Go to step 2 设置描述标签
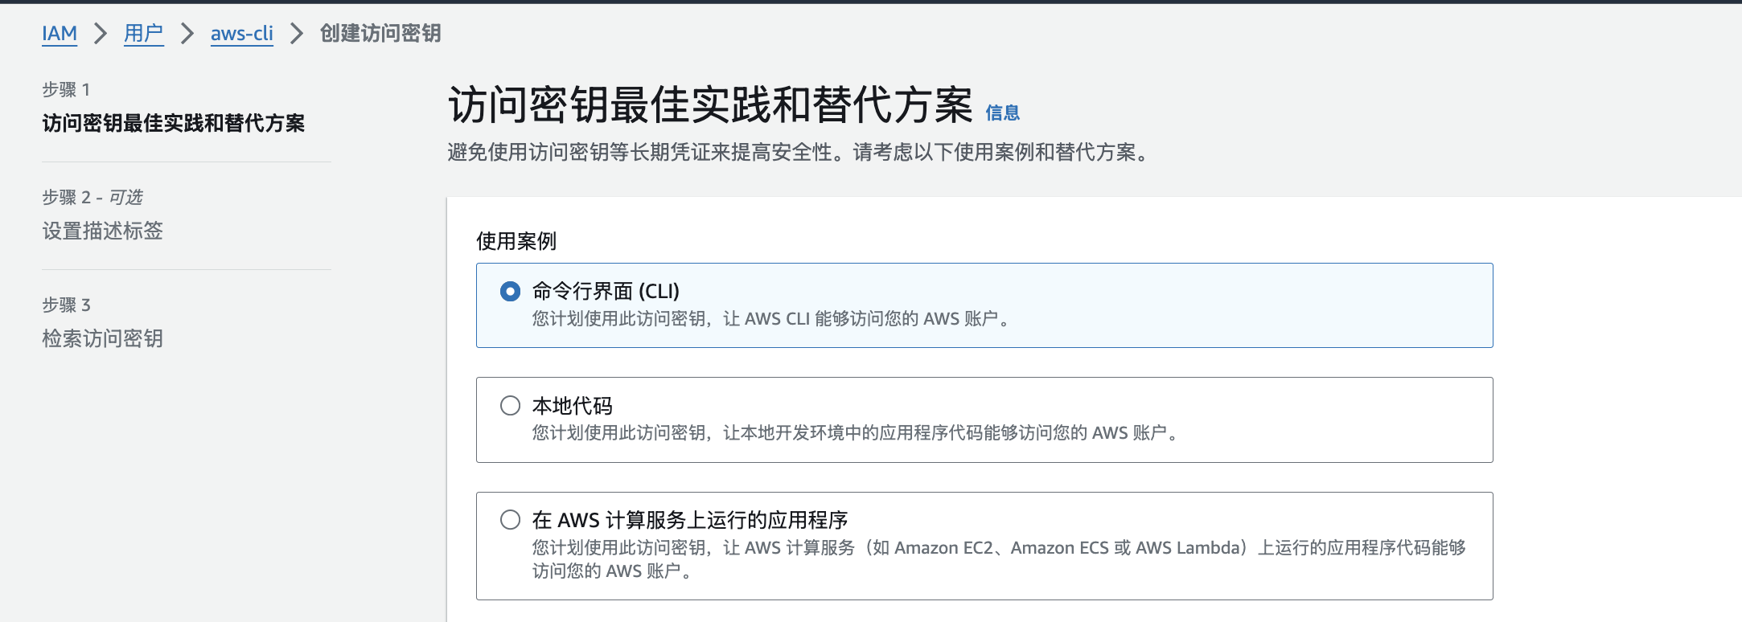1742x622 pixels. 103,231
